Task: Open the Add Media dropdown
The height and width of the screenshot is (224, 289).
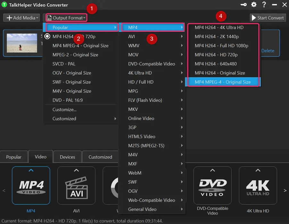Action: tap(21, 18)
